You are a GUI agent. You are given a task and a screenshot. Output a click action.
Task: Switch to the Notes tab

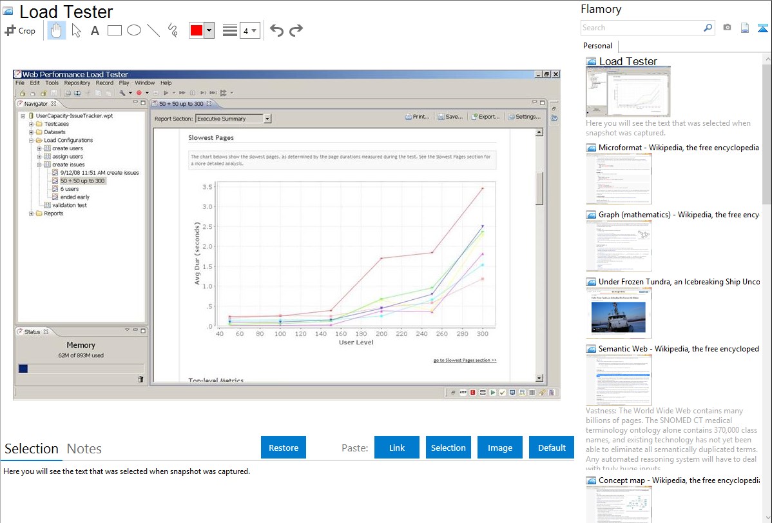click(x=84, y=449)
